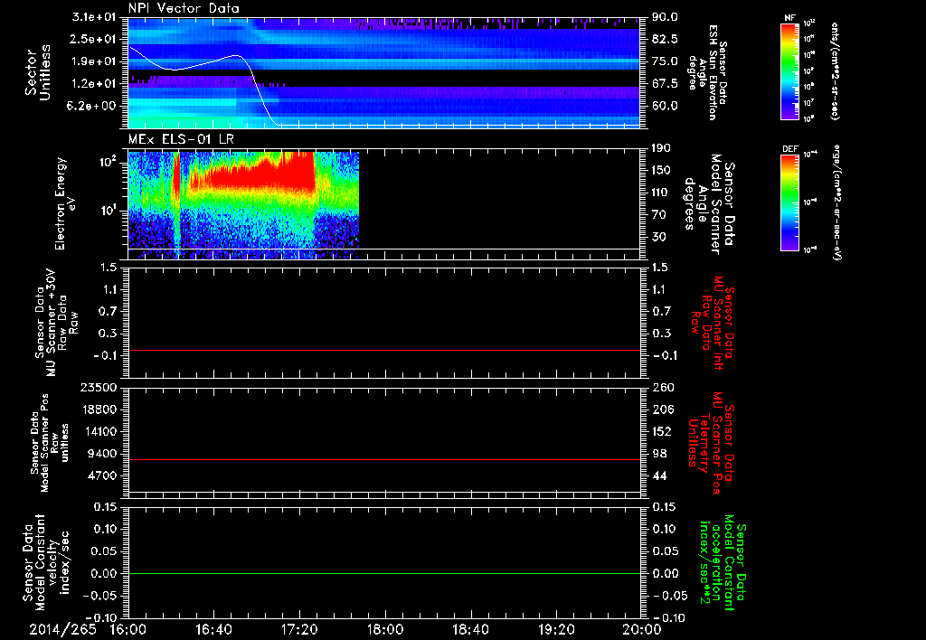Click the DEF color bar gradient
Image resolution: width=926 pixels, height=640 pixels.
pyautogui.click(x=789, y=202)
